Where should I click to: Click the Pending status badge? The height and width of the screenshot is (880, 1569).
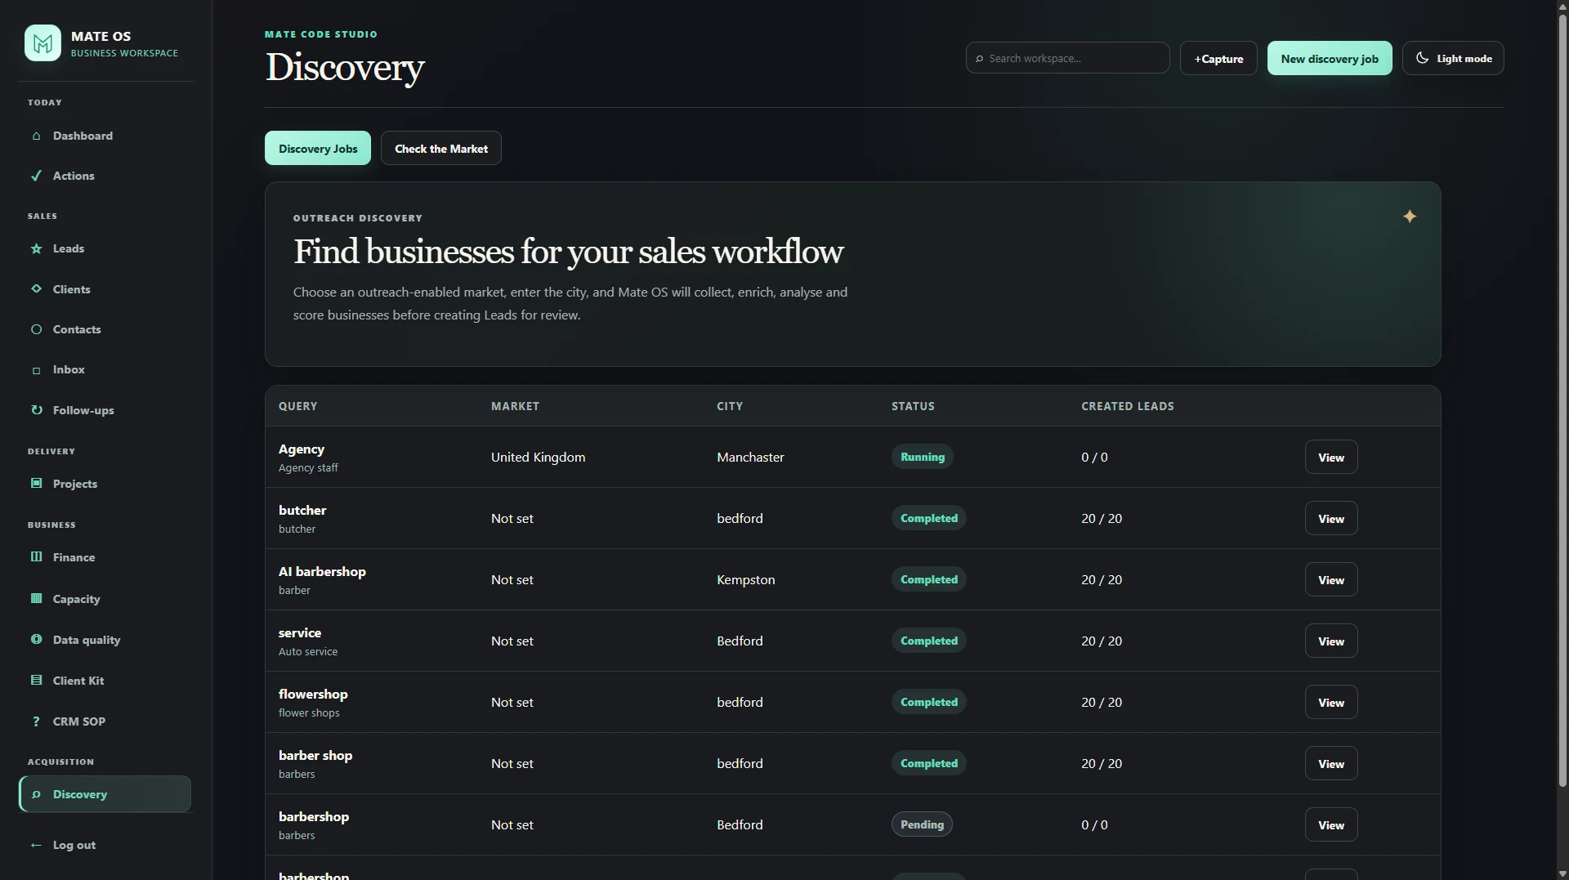[x=922, y=824]
